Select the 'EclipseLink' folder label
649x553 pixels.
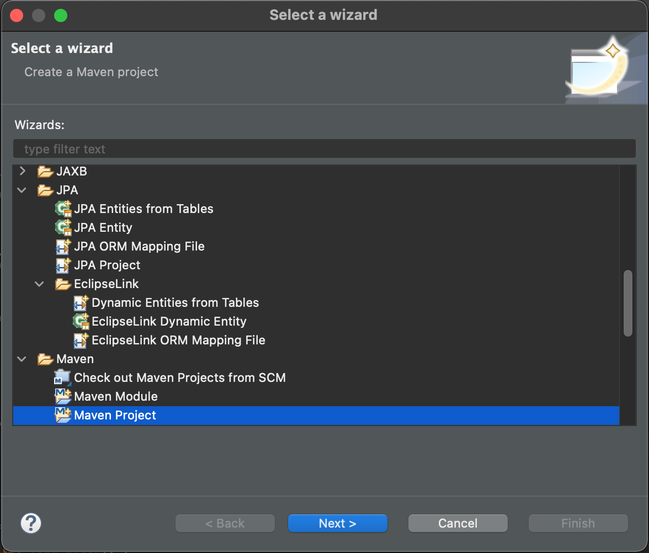click(107, 284)
